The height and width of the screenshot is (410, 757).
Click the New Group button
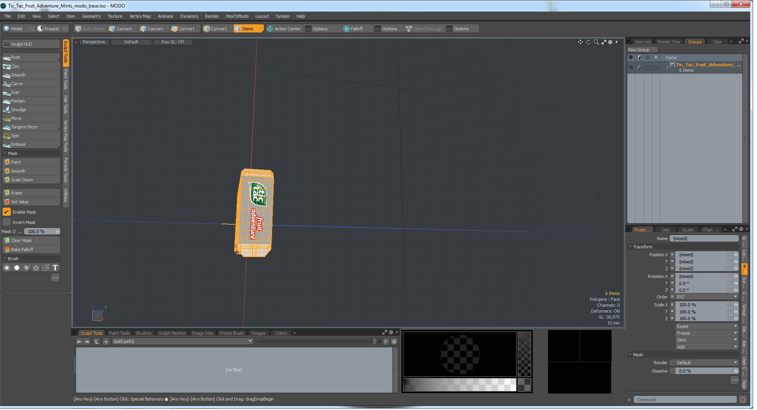(x=642, y=50)
